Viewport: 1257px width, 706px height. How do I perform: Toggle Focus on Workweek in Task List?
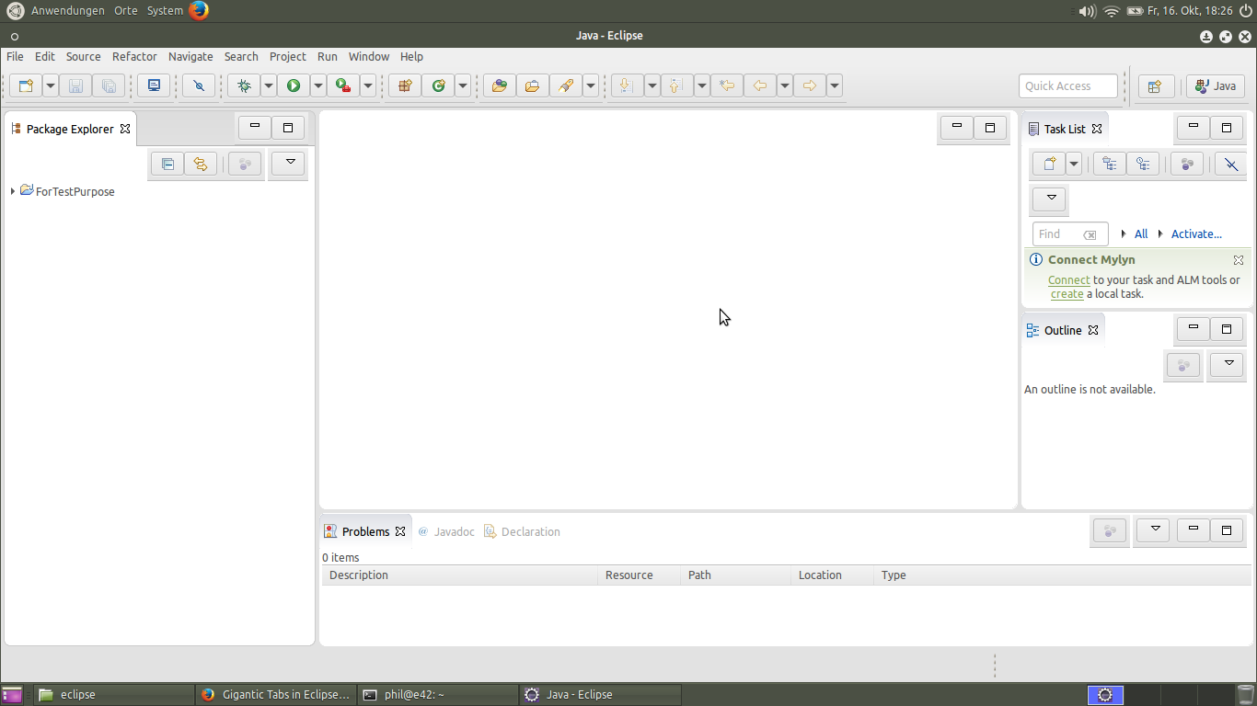tap(1187, 164)
